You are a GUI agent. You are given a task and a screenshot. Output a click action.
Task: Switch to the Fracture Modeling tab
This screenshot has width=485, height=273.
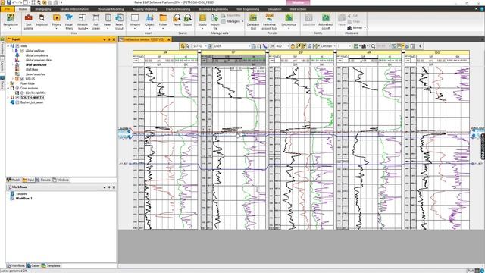[x=178, y=9]
